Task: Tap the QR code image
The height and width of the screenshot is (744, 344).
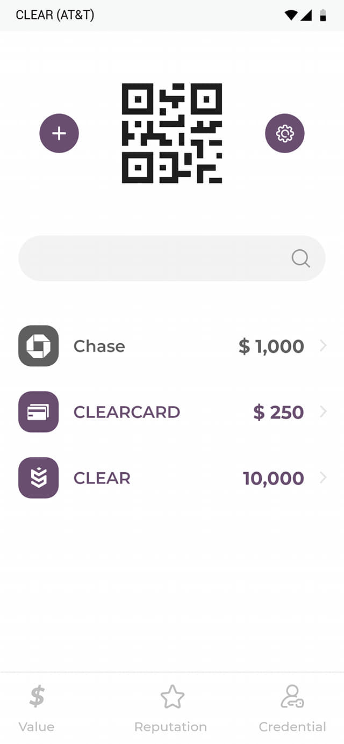Action: (172, 133)
